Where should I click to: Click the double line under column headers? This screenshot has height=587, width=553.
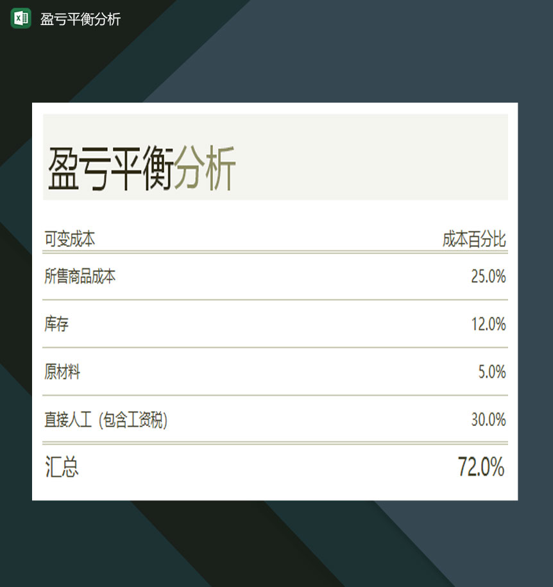(275, 252)
